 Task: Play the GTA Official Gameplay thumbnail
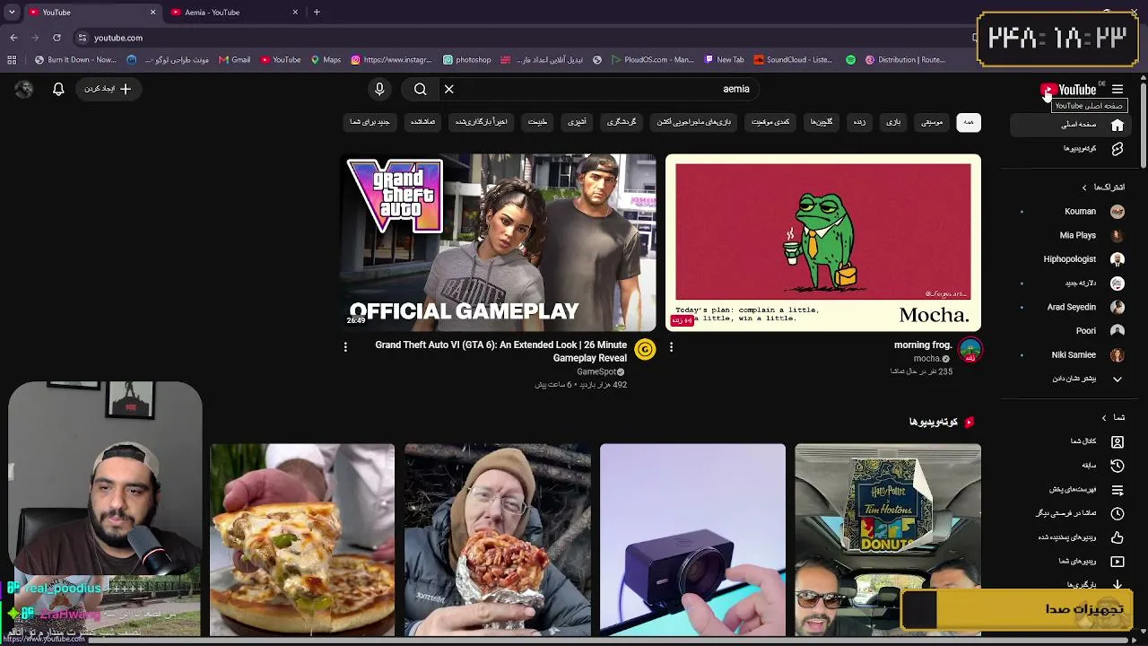(x=500, y=242)
